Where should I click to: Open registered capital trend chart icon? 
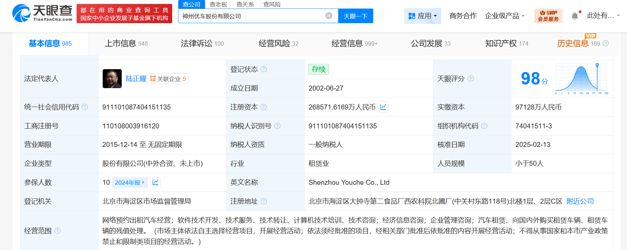click(x=383, y=107)
